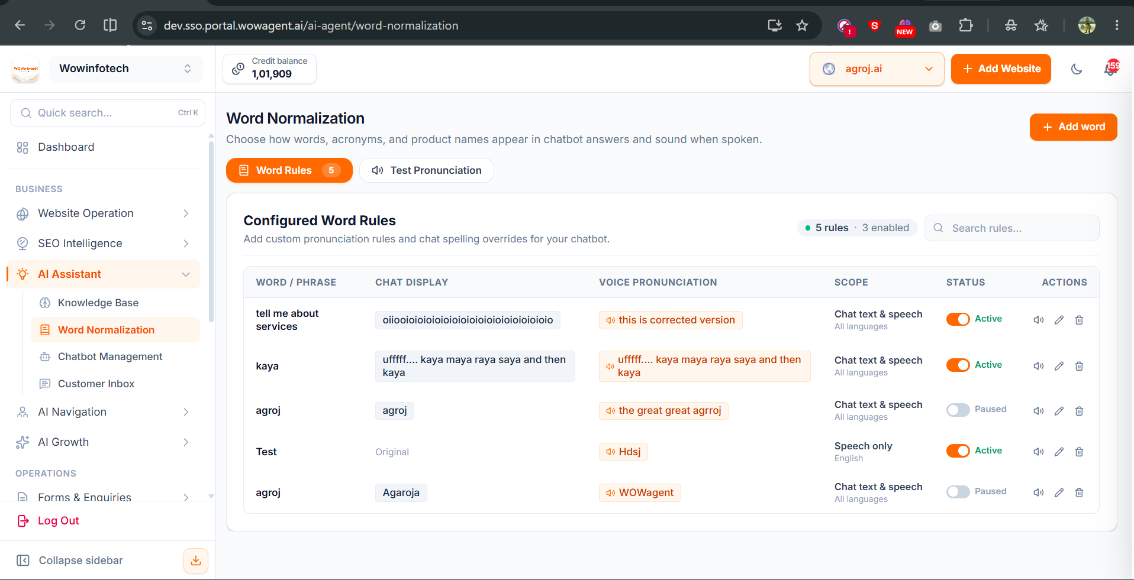Click the sidebar scrollbar
The image size is (1134, 580).
pyautogui.click(x=211, y=231)
